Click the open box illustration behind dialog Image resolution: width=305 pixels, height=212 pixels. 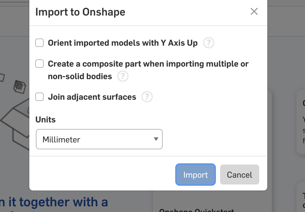coord(15,124)
